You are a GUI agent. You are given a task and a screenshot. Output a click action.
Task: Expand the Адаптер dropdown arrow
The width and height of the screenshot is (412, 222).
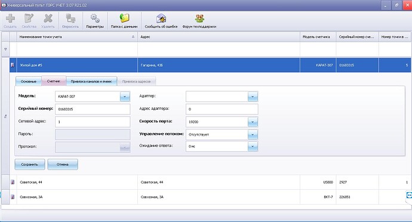point(253,97)
